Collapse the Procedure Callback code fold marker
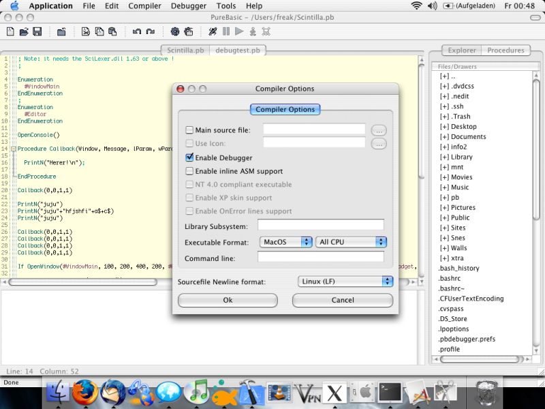The height and width of the screenshot is (409, 545). point(13,149)
